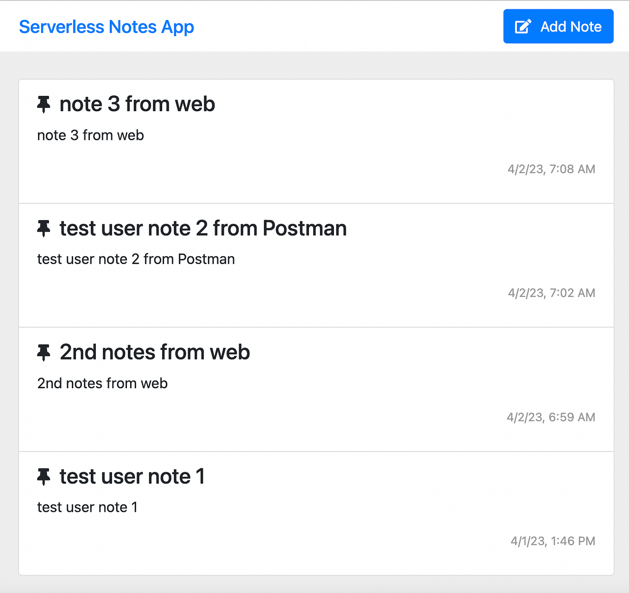The image size is (629, 593).
Task: Click the Add Note button
Action: (558, 26)
